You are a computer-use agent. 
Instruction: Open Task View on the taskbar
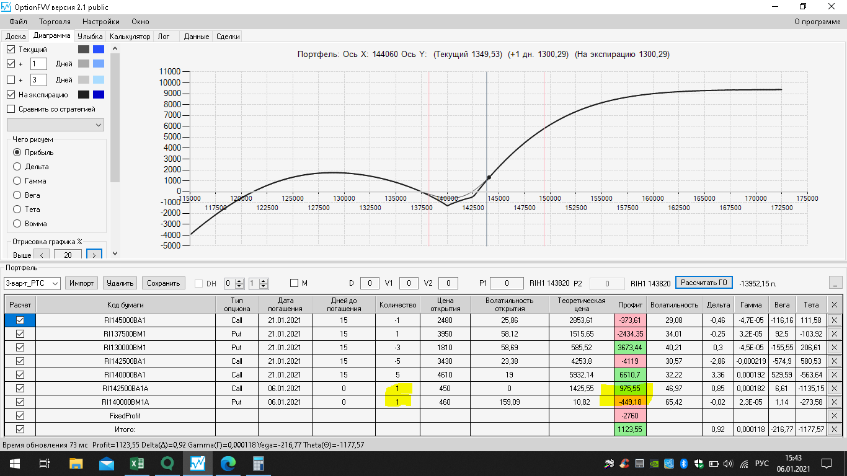point(45,463)
